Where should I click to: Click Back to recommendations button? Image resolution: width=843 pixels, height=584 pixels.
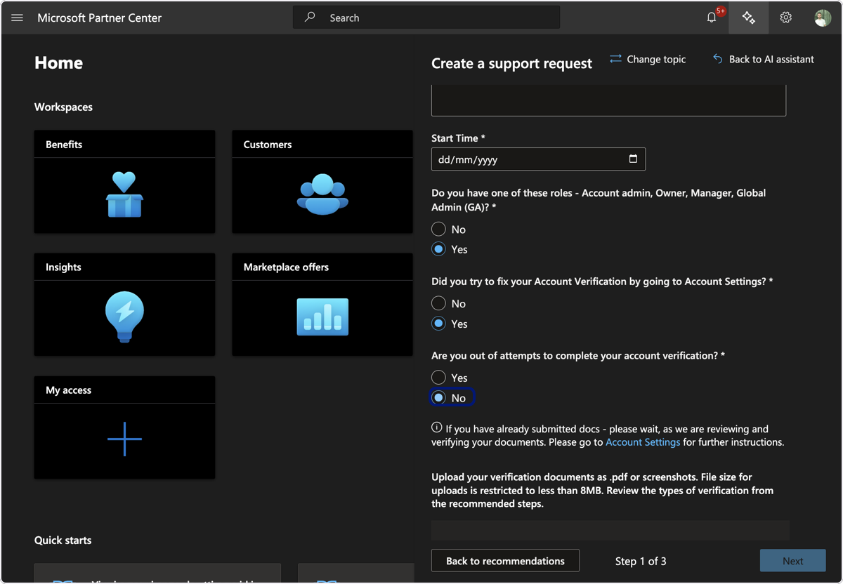tap(505, 561)
